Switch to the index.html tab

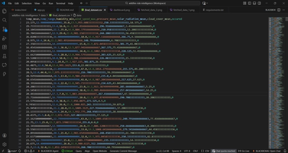pos(20,10)
